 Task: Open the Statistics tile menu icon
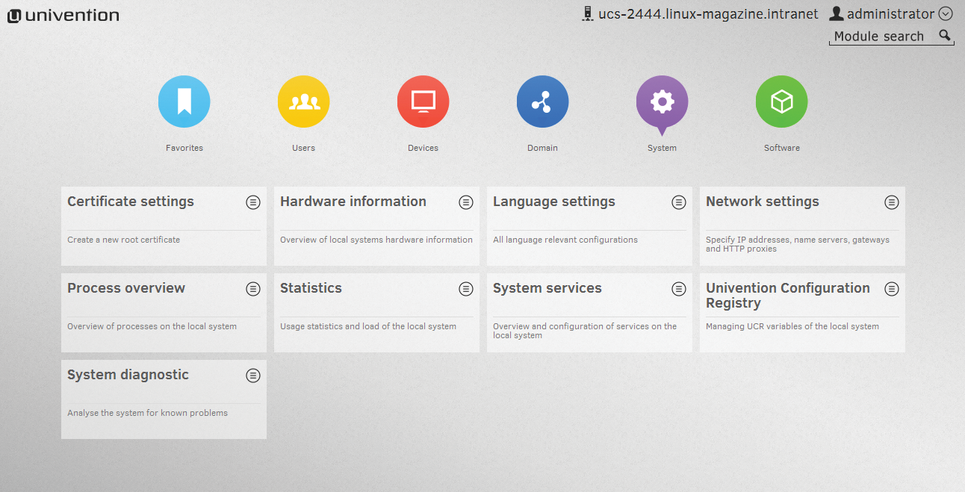pyautogui.click(x=466, y=289)
